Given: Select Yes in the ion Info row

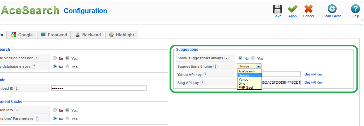Looking at the screenshot, I should [67, 110].
